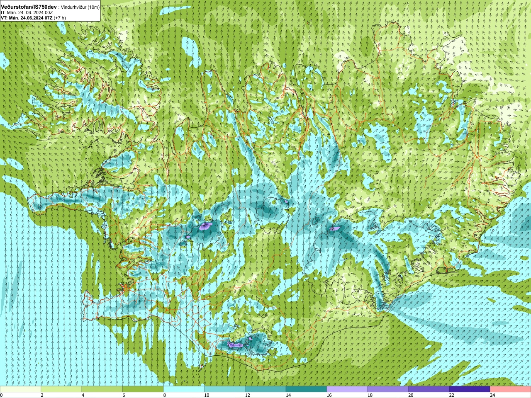
Task: Click the Veðurstofan/IS750dev title text
Action: pos(29,7)
